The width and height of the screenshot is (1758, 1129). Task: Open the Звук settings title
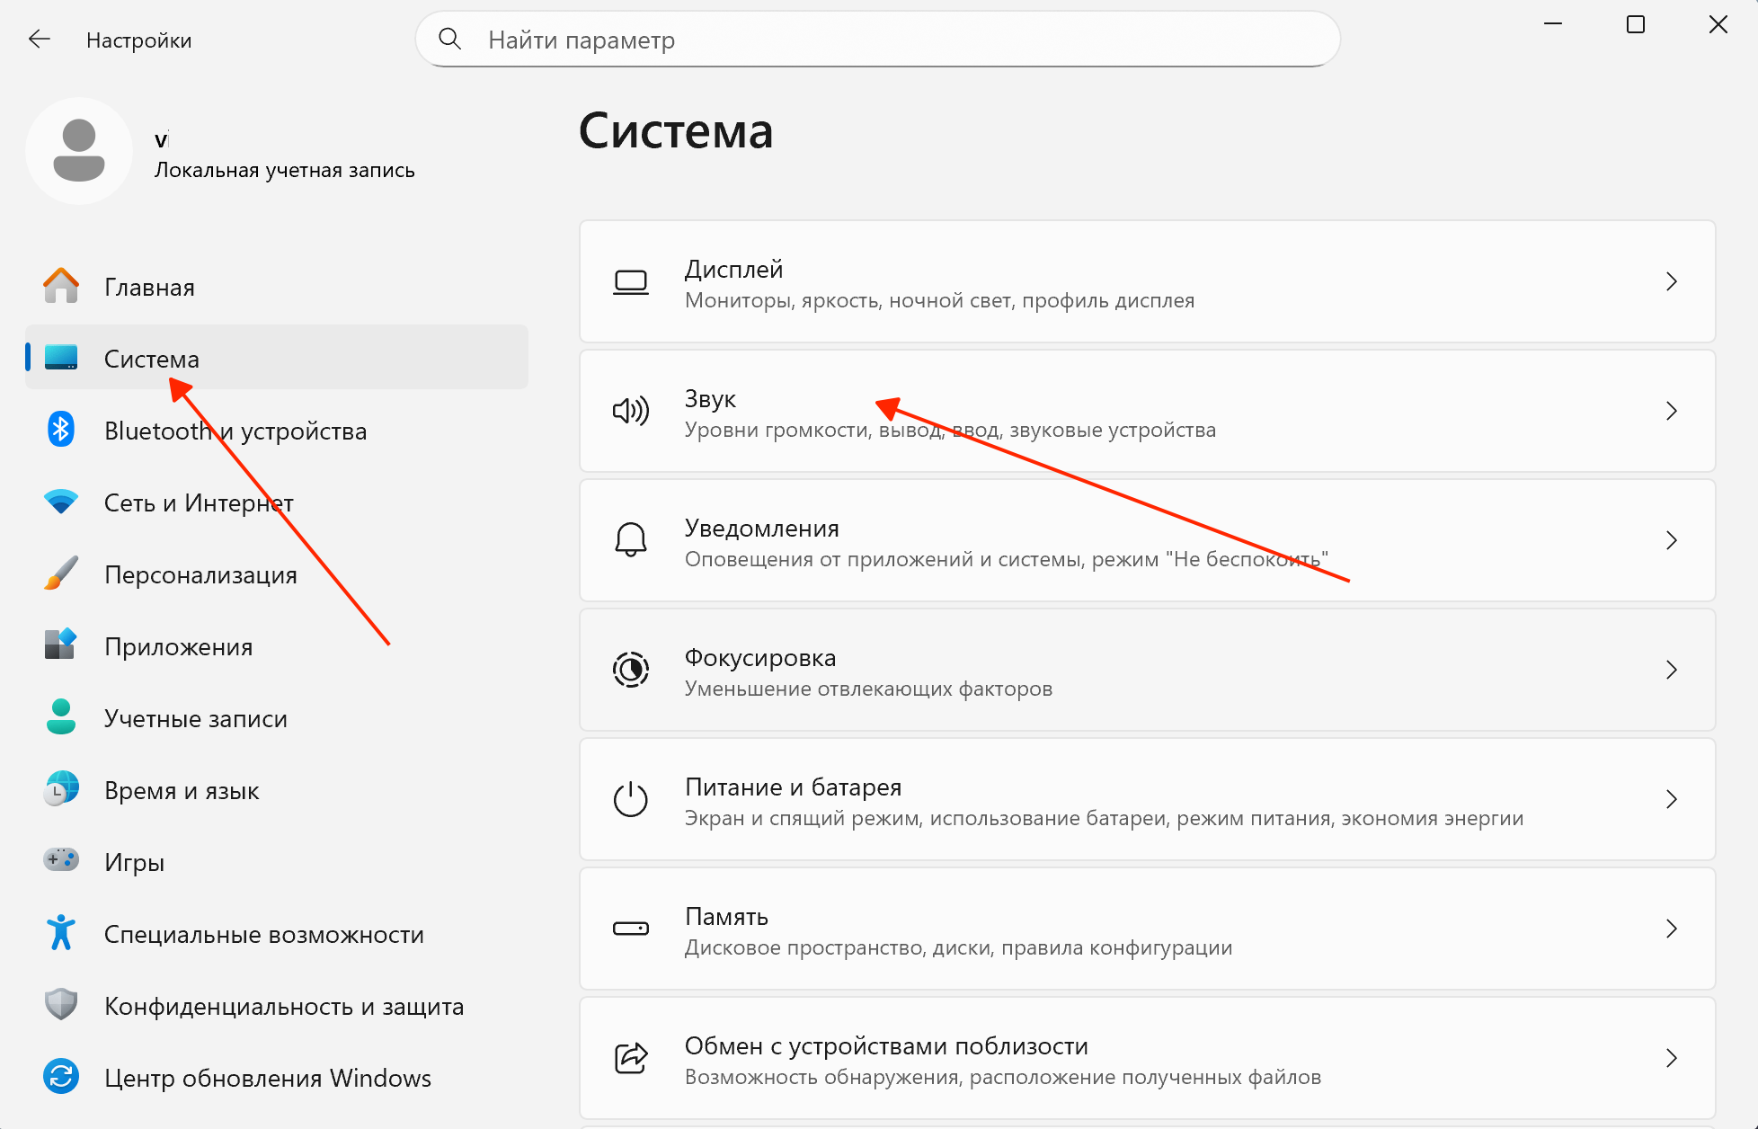(710, 398)
